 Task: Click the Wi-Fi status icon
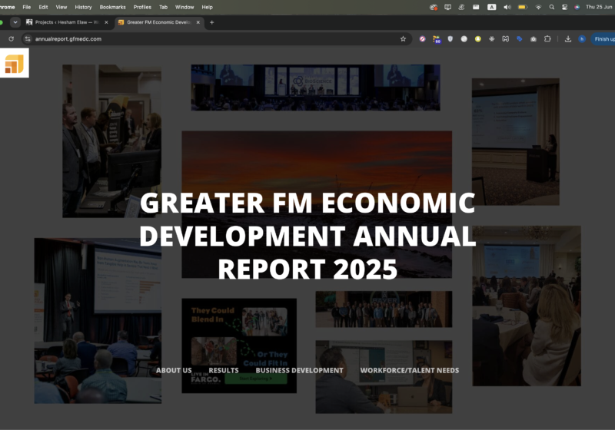point(539,7)
